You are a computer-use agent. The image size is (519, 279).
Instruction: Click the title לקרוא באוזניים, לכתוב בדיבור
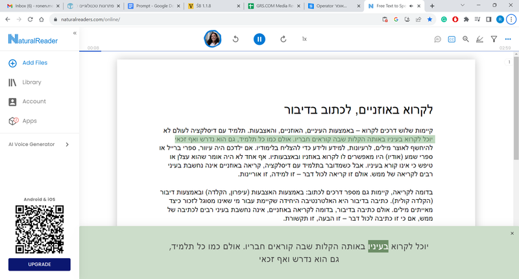click(x=359, y=110)
